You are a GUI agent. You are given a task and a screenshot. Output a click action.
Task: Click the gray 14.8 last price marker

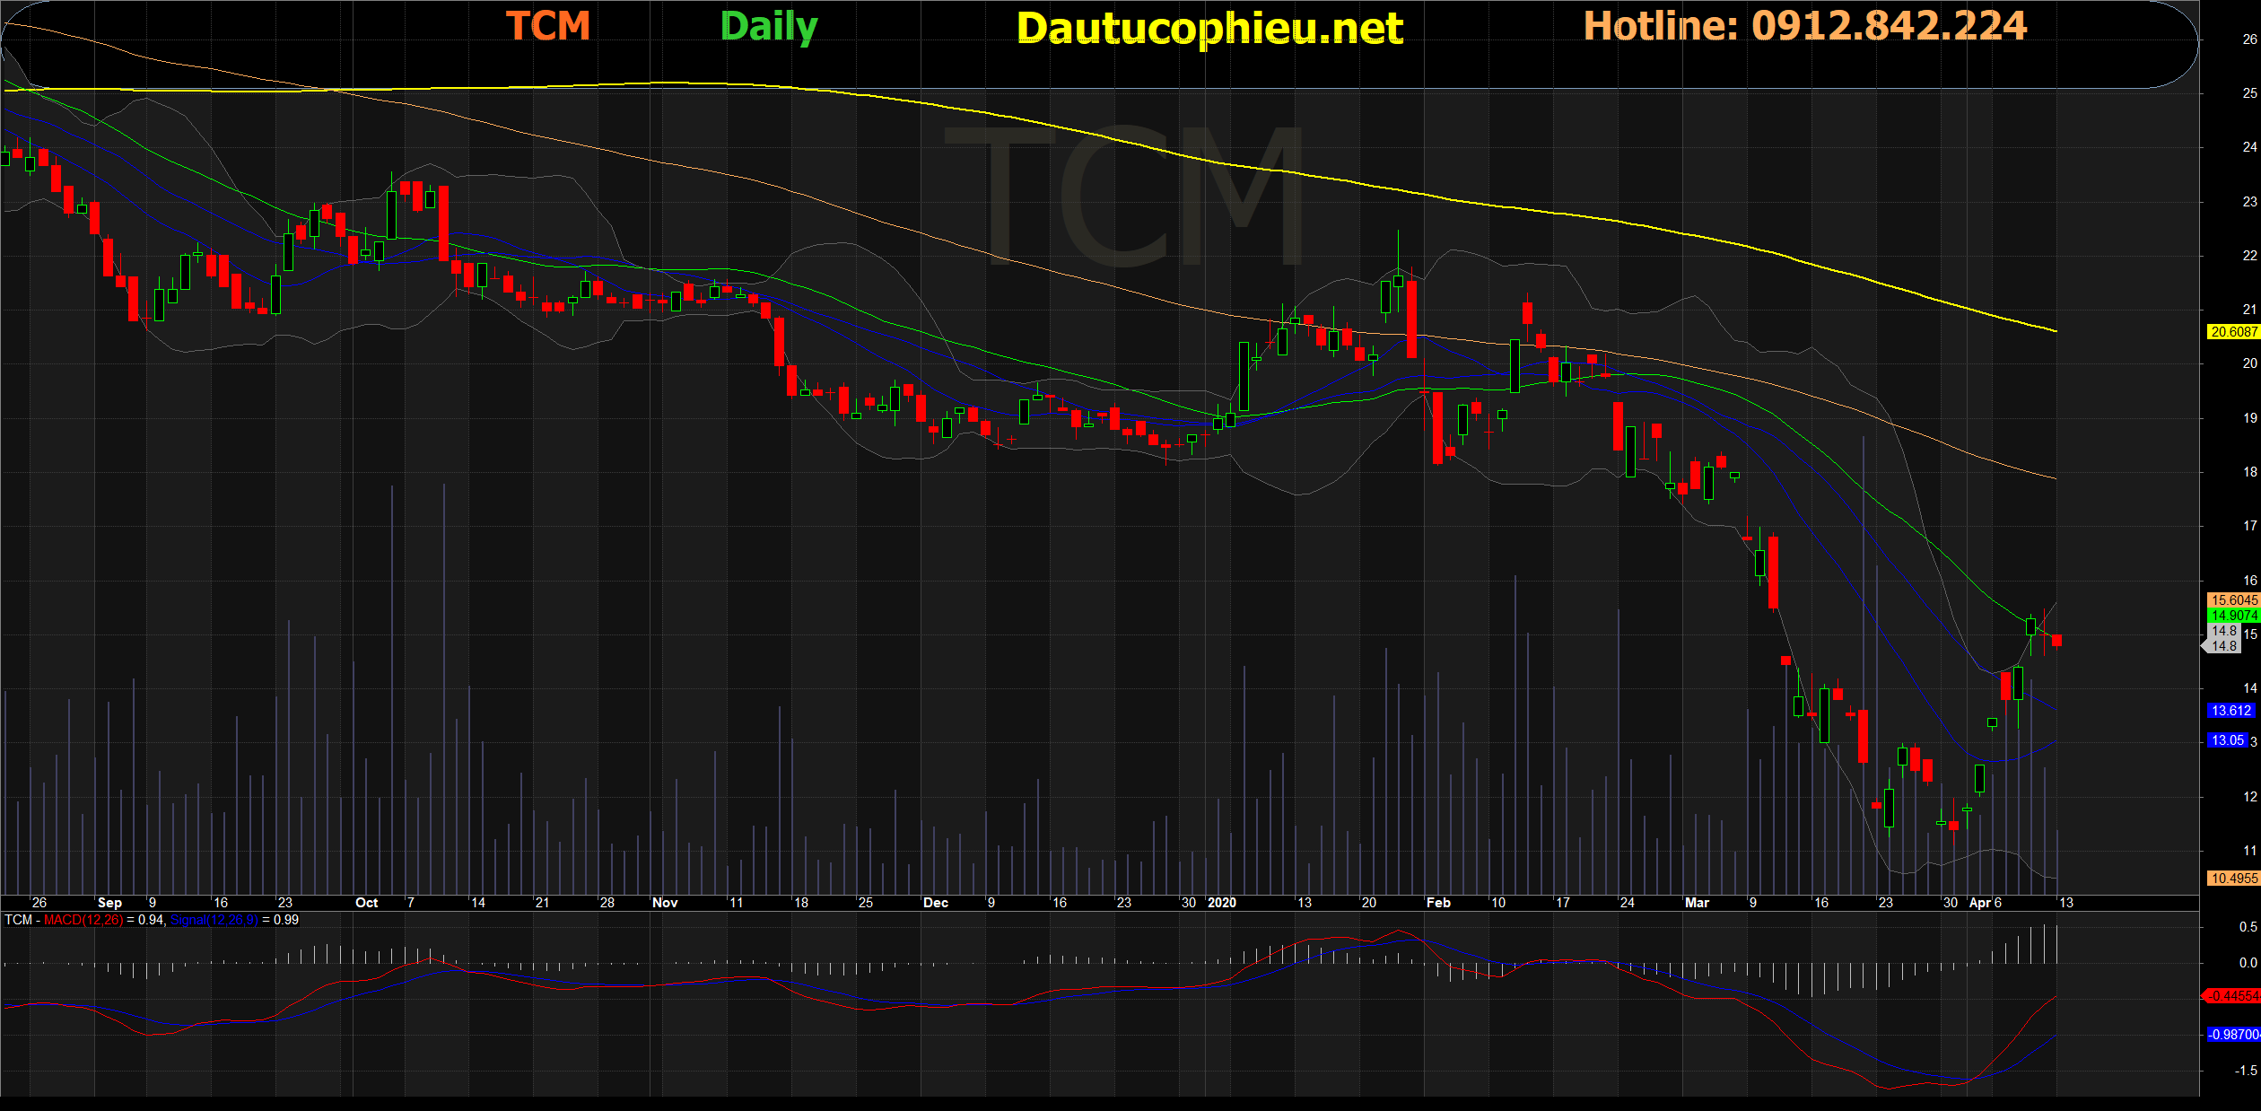coord(2223,645)
